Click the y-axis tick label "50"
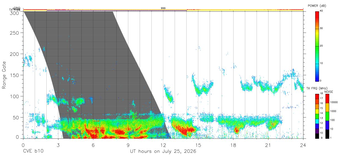 pos(16,117)
